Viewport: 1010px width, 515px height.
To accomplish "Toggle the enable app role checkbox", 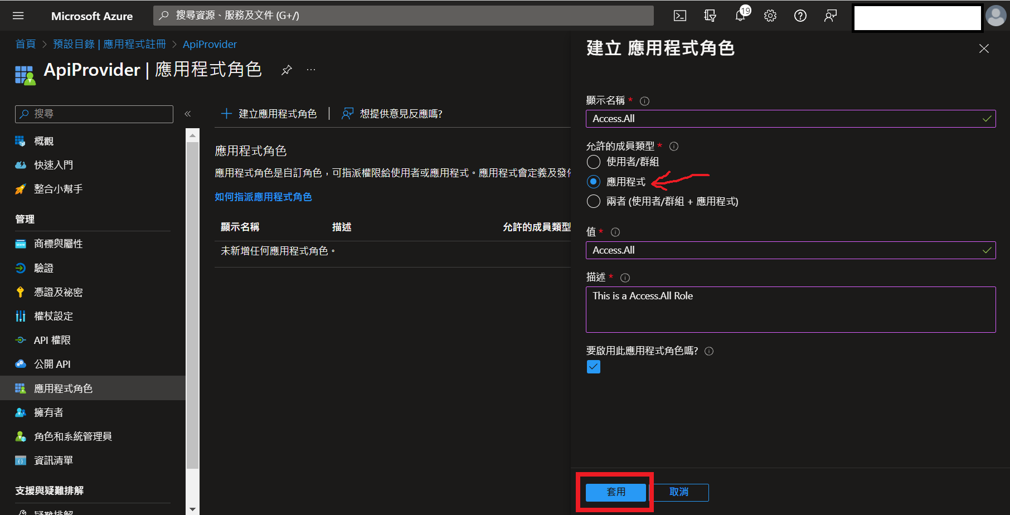I will [x=594, y=367].
